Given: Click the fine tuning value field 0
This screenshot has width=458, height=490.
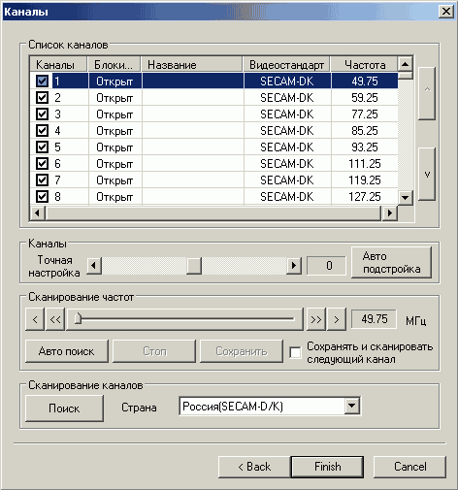Looking at the screenshot, I should coord(326,266).
